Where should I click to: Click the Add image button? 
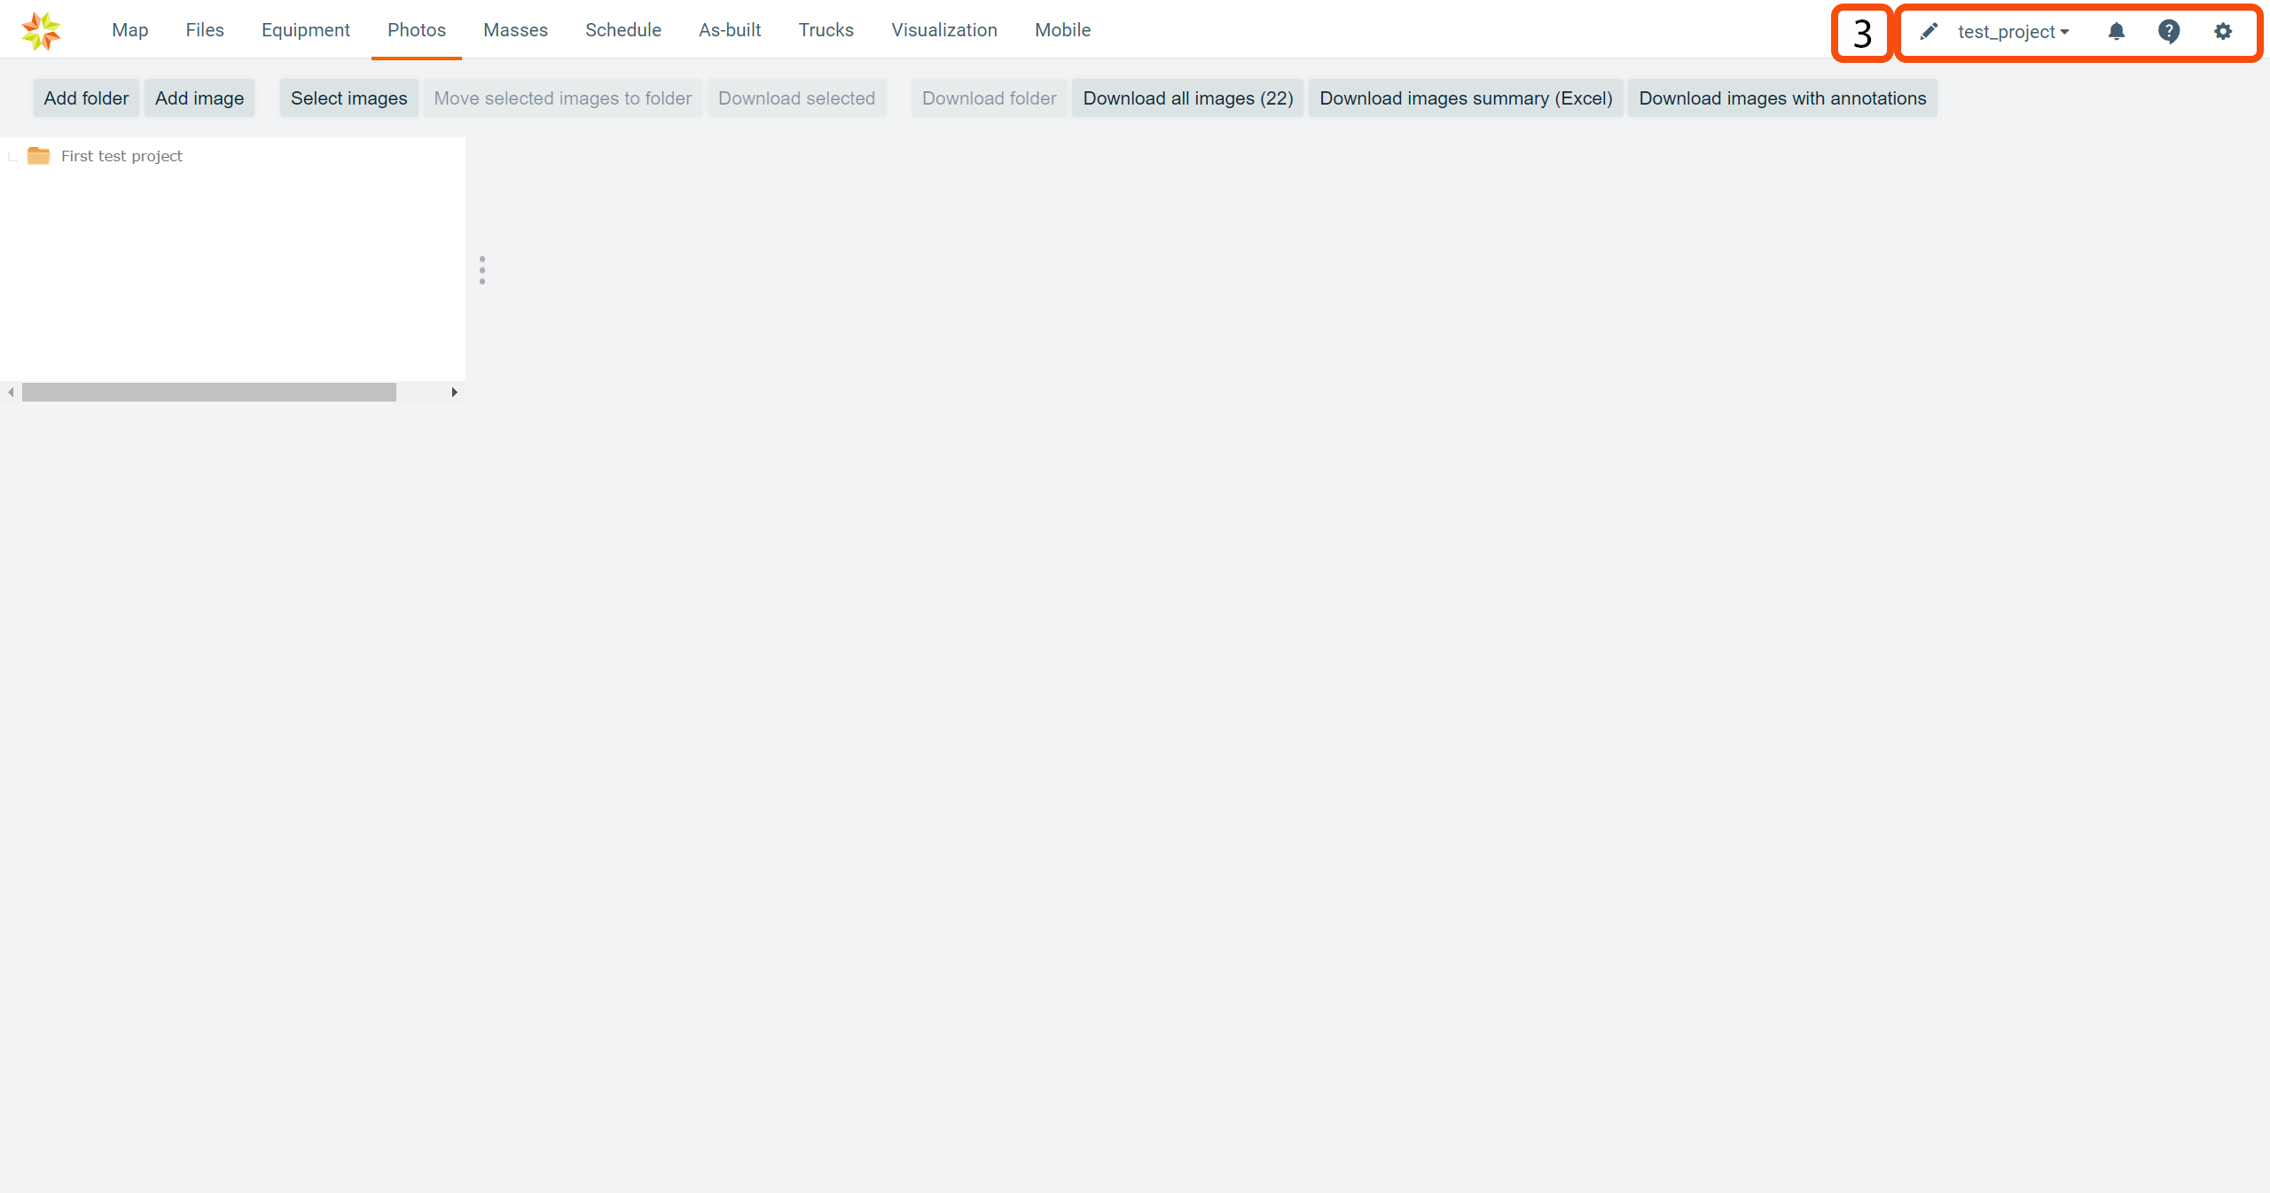click(x=200, y=98)
